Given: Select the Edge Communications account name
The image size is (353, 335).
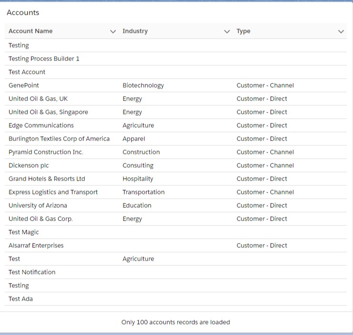Looking at the screenshot, I should [41, 125].
